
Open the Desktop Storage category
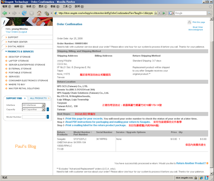[x=20, y=57]
